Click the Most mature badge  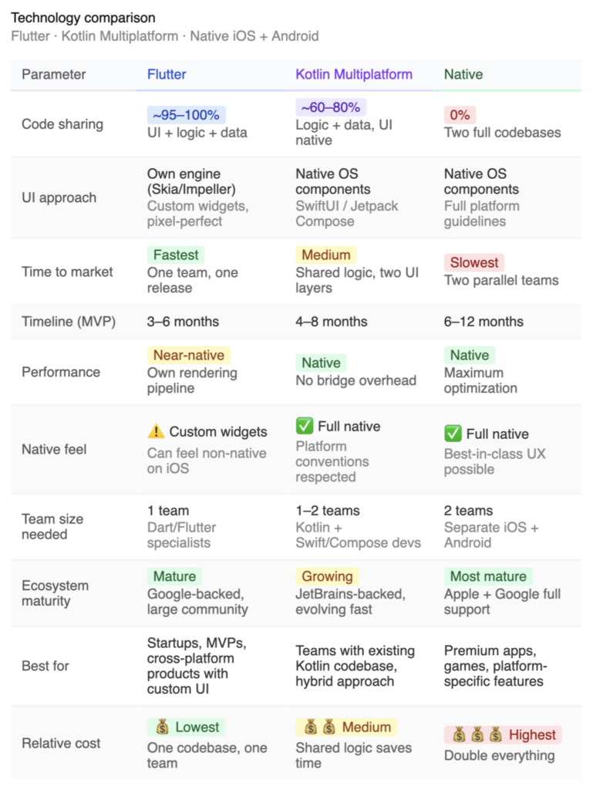click(x=488, y=576)
